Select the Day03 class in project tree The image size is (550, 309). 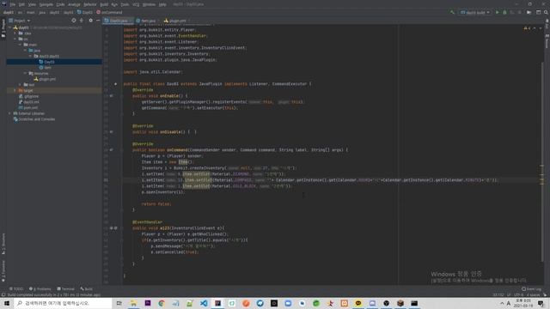pyautogui.click(x=49, y=62)
